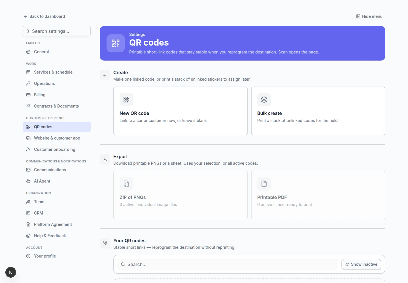
Task: Go to Customer onboarding
Action: 57,149
